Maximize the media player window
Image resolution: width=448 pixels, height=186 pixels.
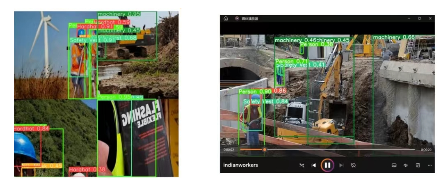pyautogui.click(x=419, y=18)
